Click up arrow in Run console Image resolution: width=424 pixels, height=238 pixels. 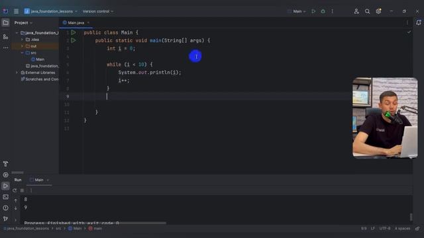pyautogui.click(x=16, y=200)
